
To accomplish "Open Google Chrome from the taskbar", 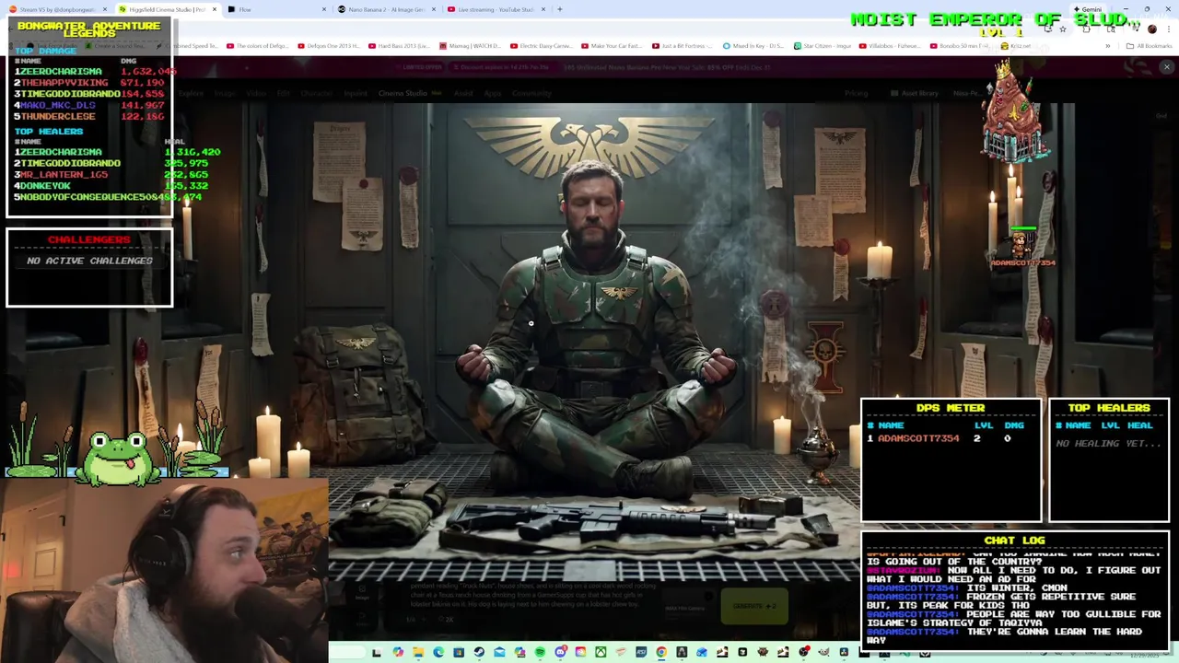I will pos(661,653).
